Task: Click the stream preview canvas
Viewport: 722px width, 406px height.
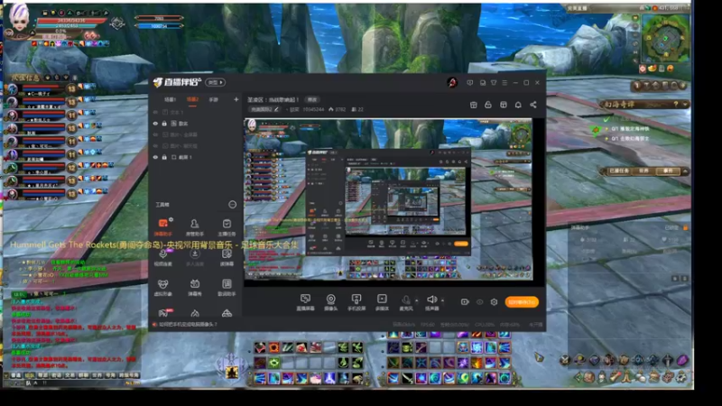Action: (x=388, y=199)
